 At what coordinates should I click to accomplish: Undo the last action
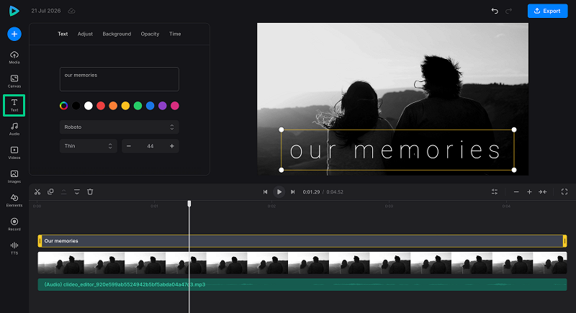click(495, 11)
